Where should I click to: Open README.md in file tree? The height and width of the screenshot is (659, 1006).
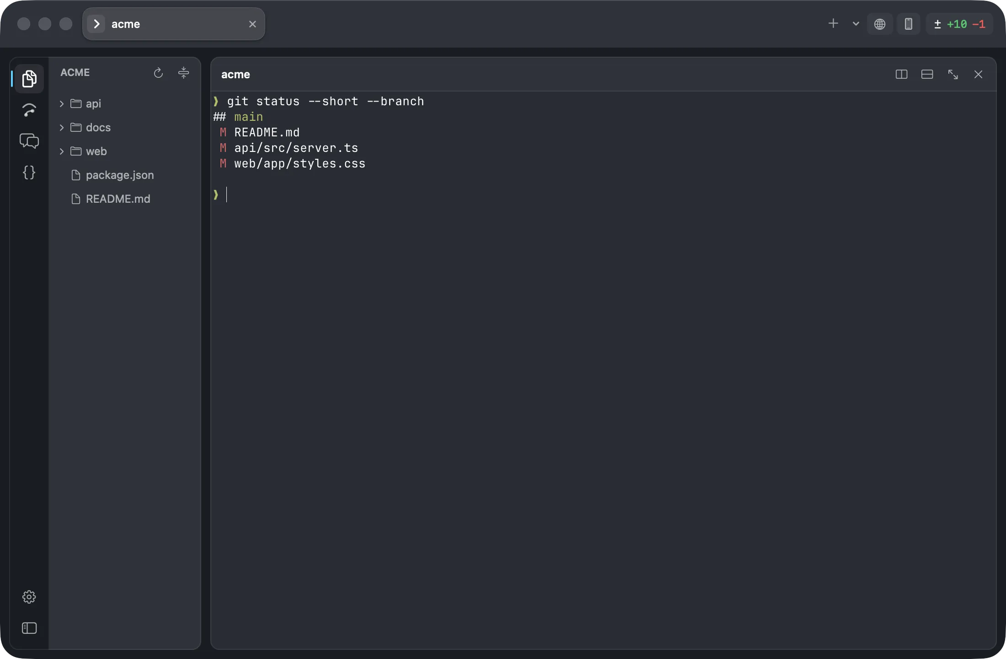(118, 199)
